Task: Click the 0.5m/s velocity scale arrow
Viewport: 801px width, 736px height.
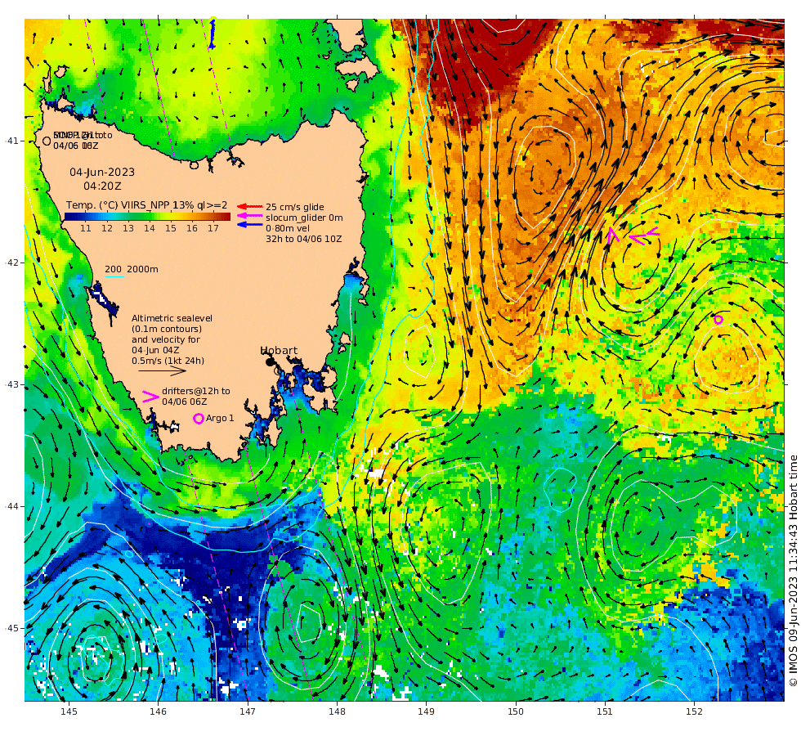Action: point(162,370)
